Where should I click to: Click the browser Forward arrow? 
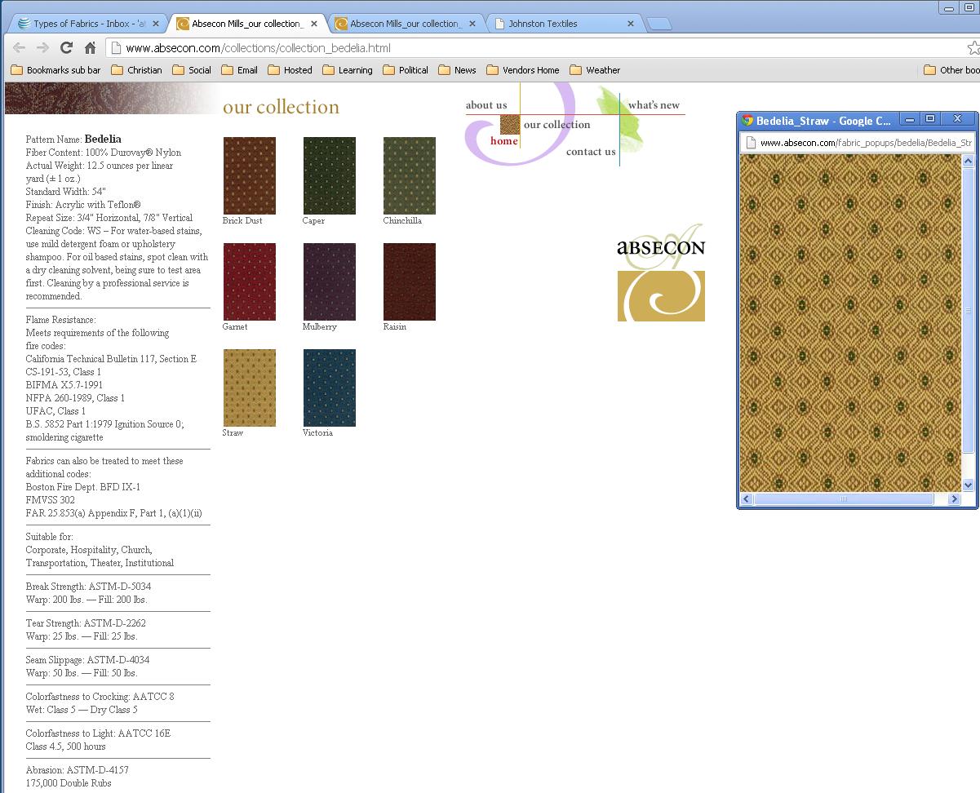tap(42, 48)
